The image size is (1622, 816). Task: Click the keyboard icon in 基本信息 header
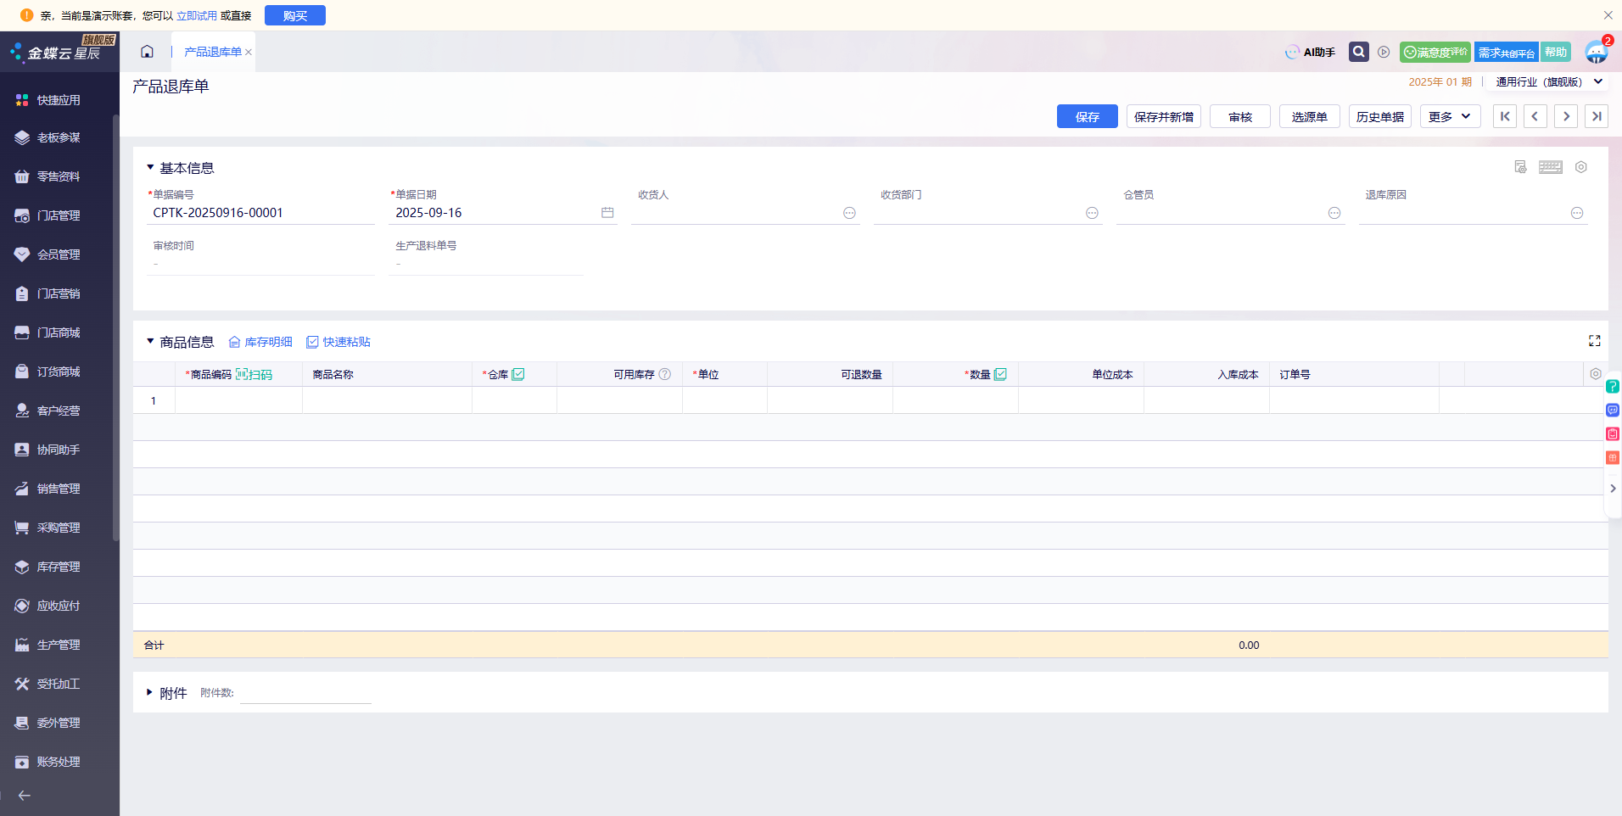coord(1550,167)
